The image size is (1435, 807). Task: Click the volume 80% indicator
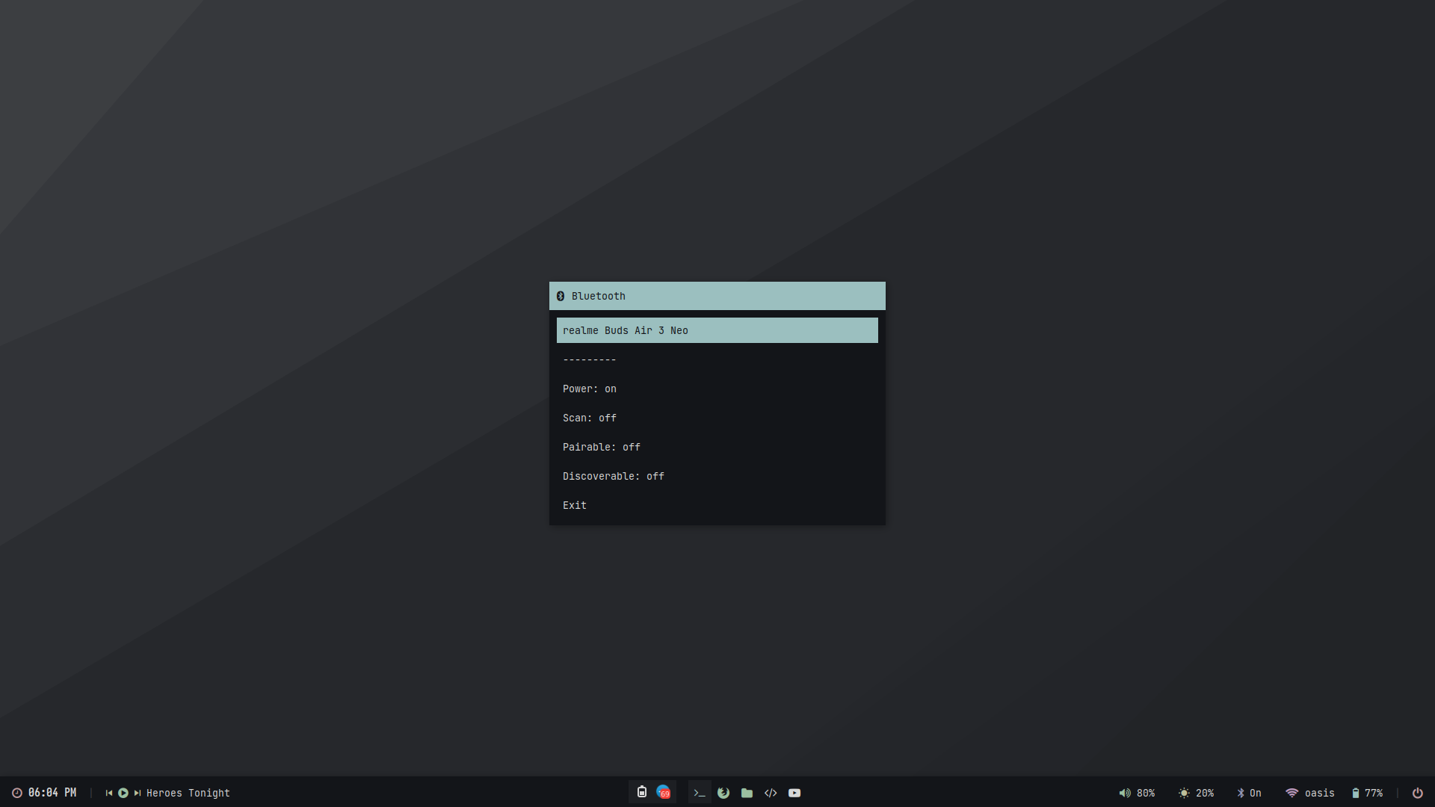pos(1137,793)
